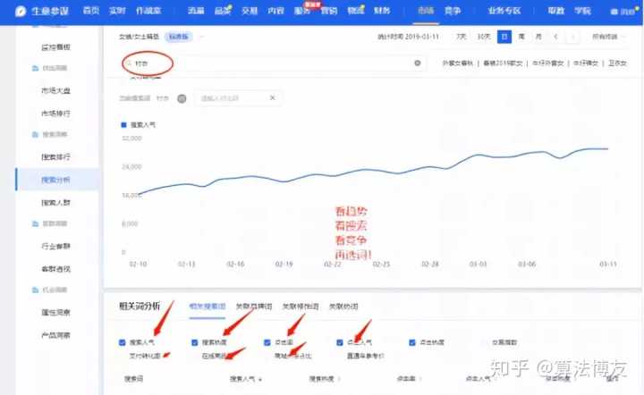This screenshot has width=644, height=395.
Task: Open the message icon at the header's right end
Action: point(614,12)
